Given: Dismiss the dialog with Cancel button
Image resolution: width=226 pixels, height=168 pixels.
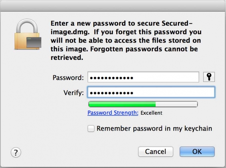Looking at the screenshot, I should (156, 152).
